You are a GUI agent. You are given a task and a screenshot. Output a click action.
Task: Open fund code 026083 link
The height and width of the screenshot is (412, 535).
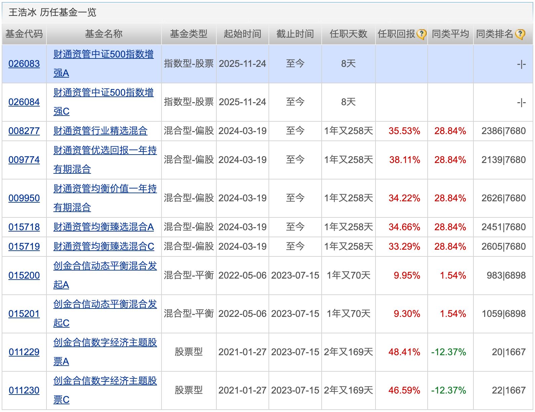point(24,64)
